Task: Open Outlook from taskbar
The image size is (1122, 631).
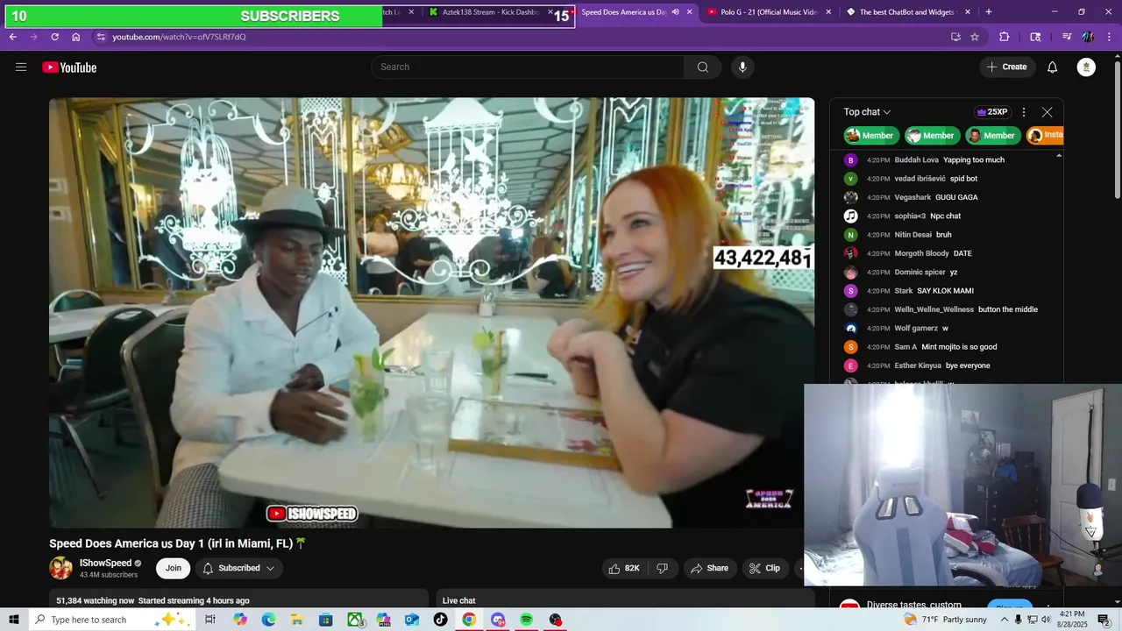Action: tap(412, 620)
